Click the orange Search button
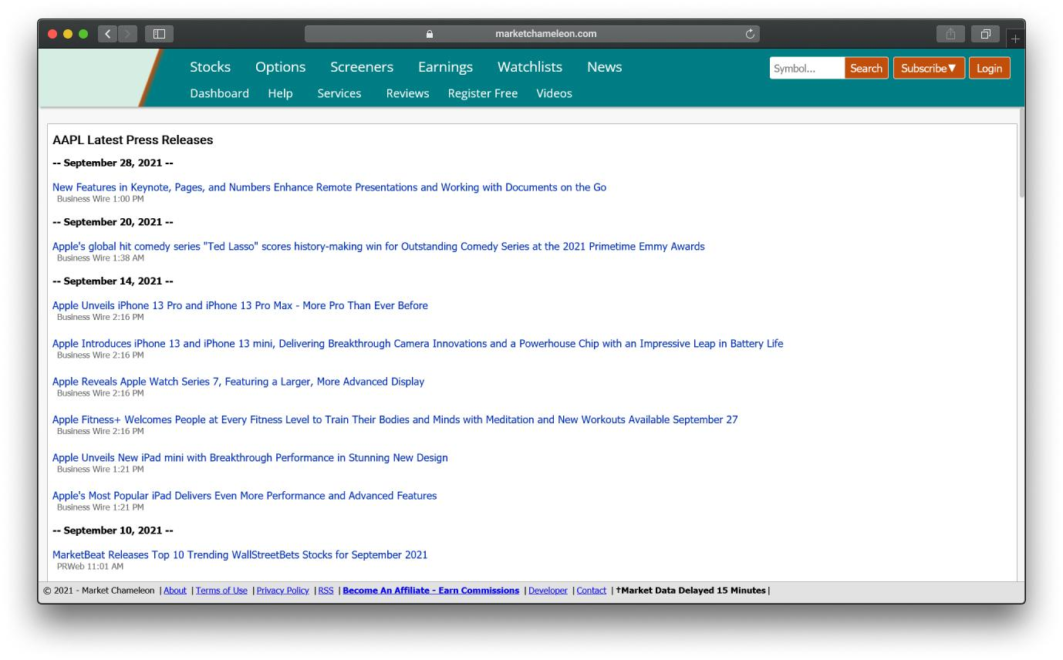 (866, 68)
